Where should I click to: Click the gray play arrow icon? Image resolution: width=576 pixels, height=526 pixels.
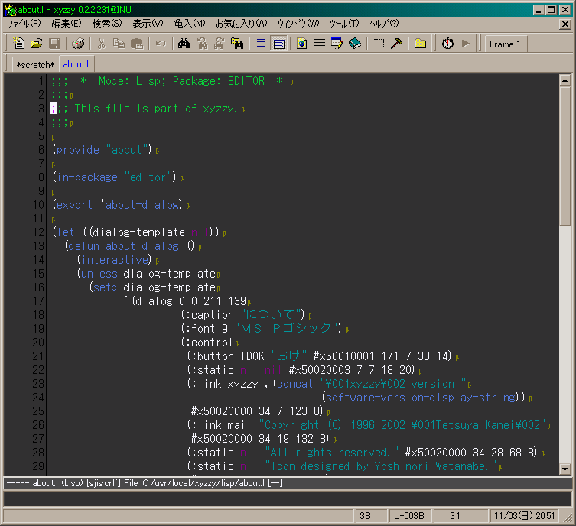pos(466,44)
